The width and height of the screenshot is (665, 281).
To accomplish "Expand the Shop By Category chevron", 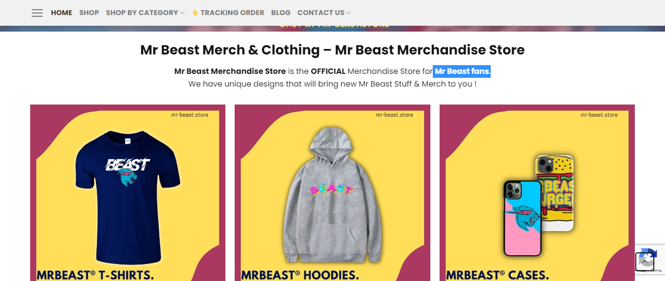I will click(x=183, y=13).
